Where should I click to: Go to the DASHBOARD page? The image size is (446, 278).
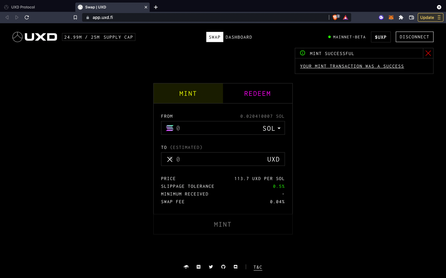click(x=239, y=37)
